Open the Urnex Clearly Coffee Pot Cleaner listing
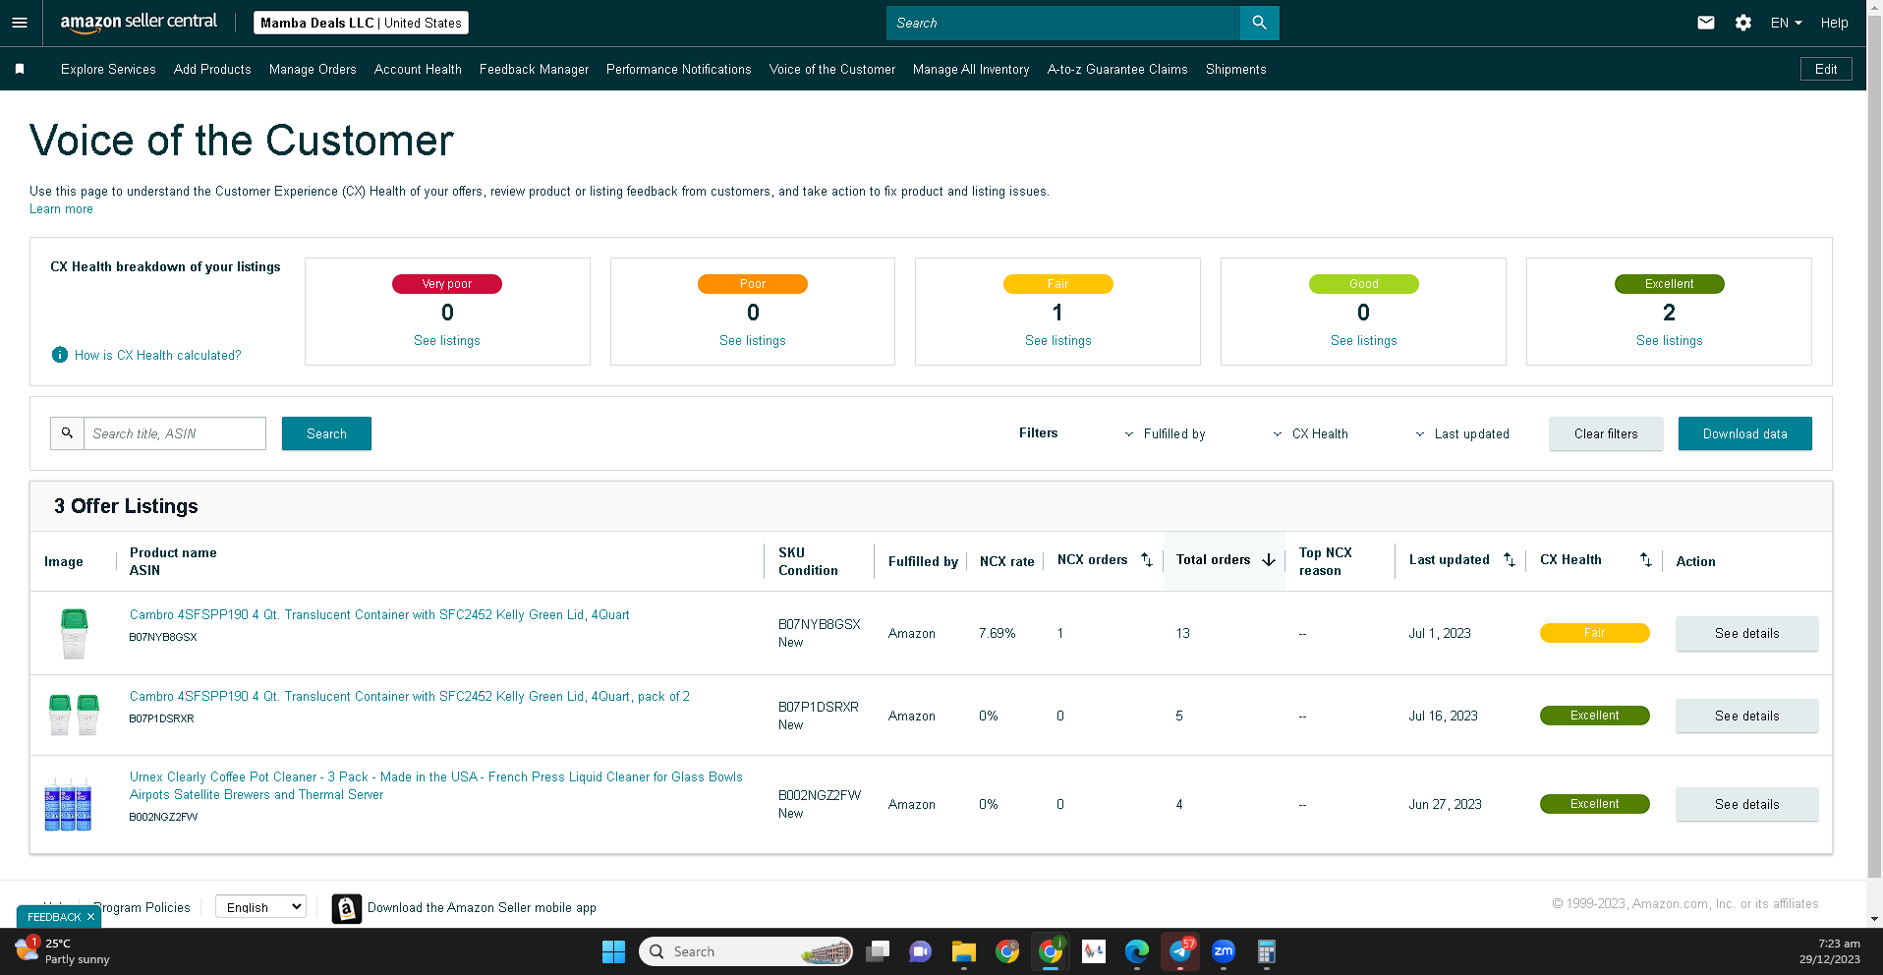Screen dimensions: 1883x975 [x=436, y=785]
